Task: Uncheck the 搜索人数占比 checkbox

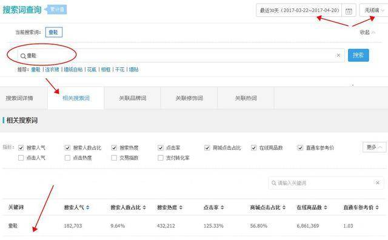Action: (67, 148)
